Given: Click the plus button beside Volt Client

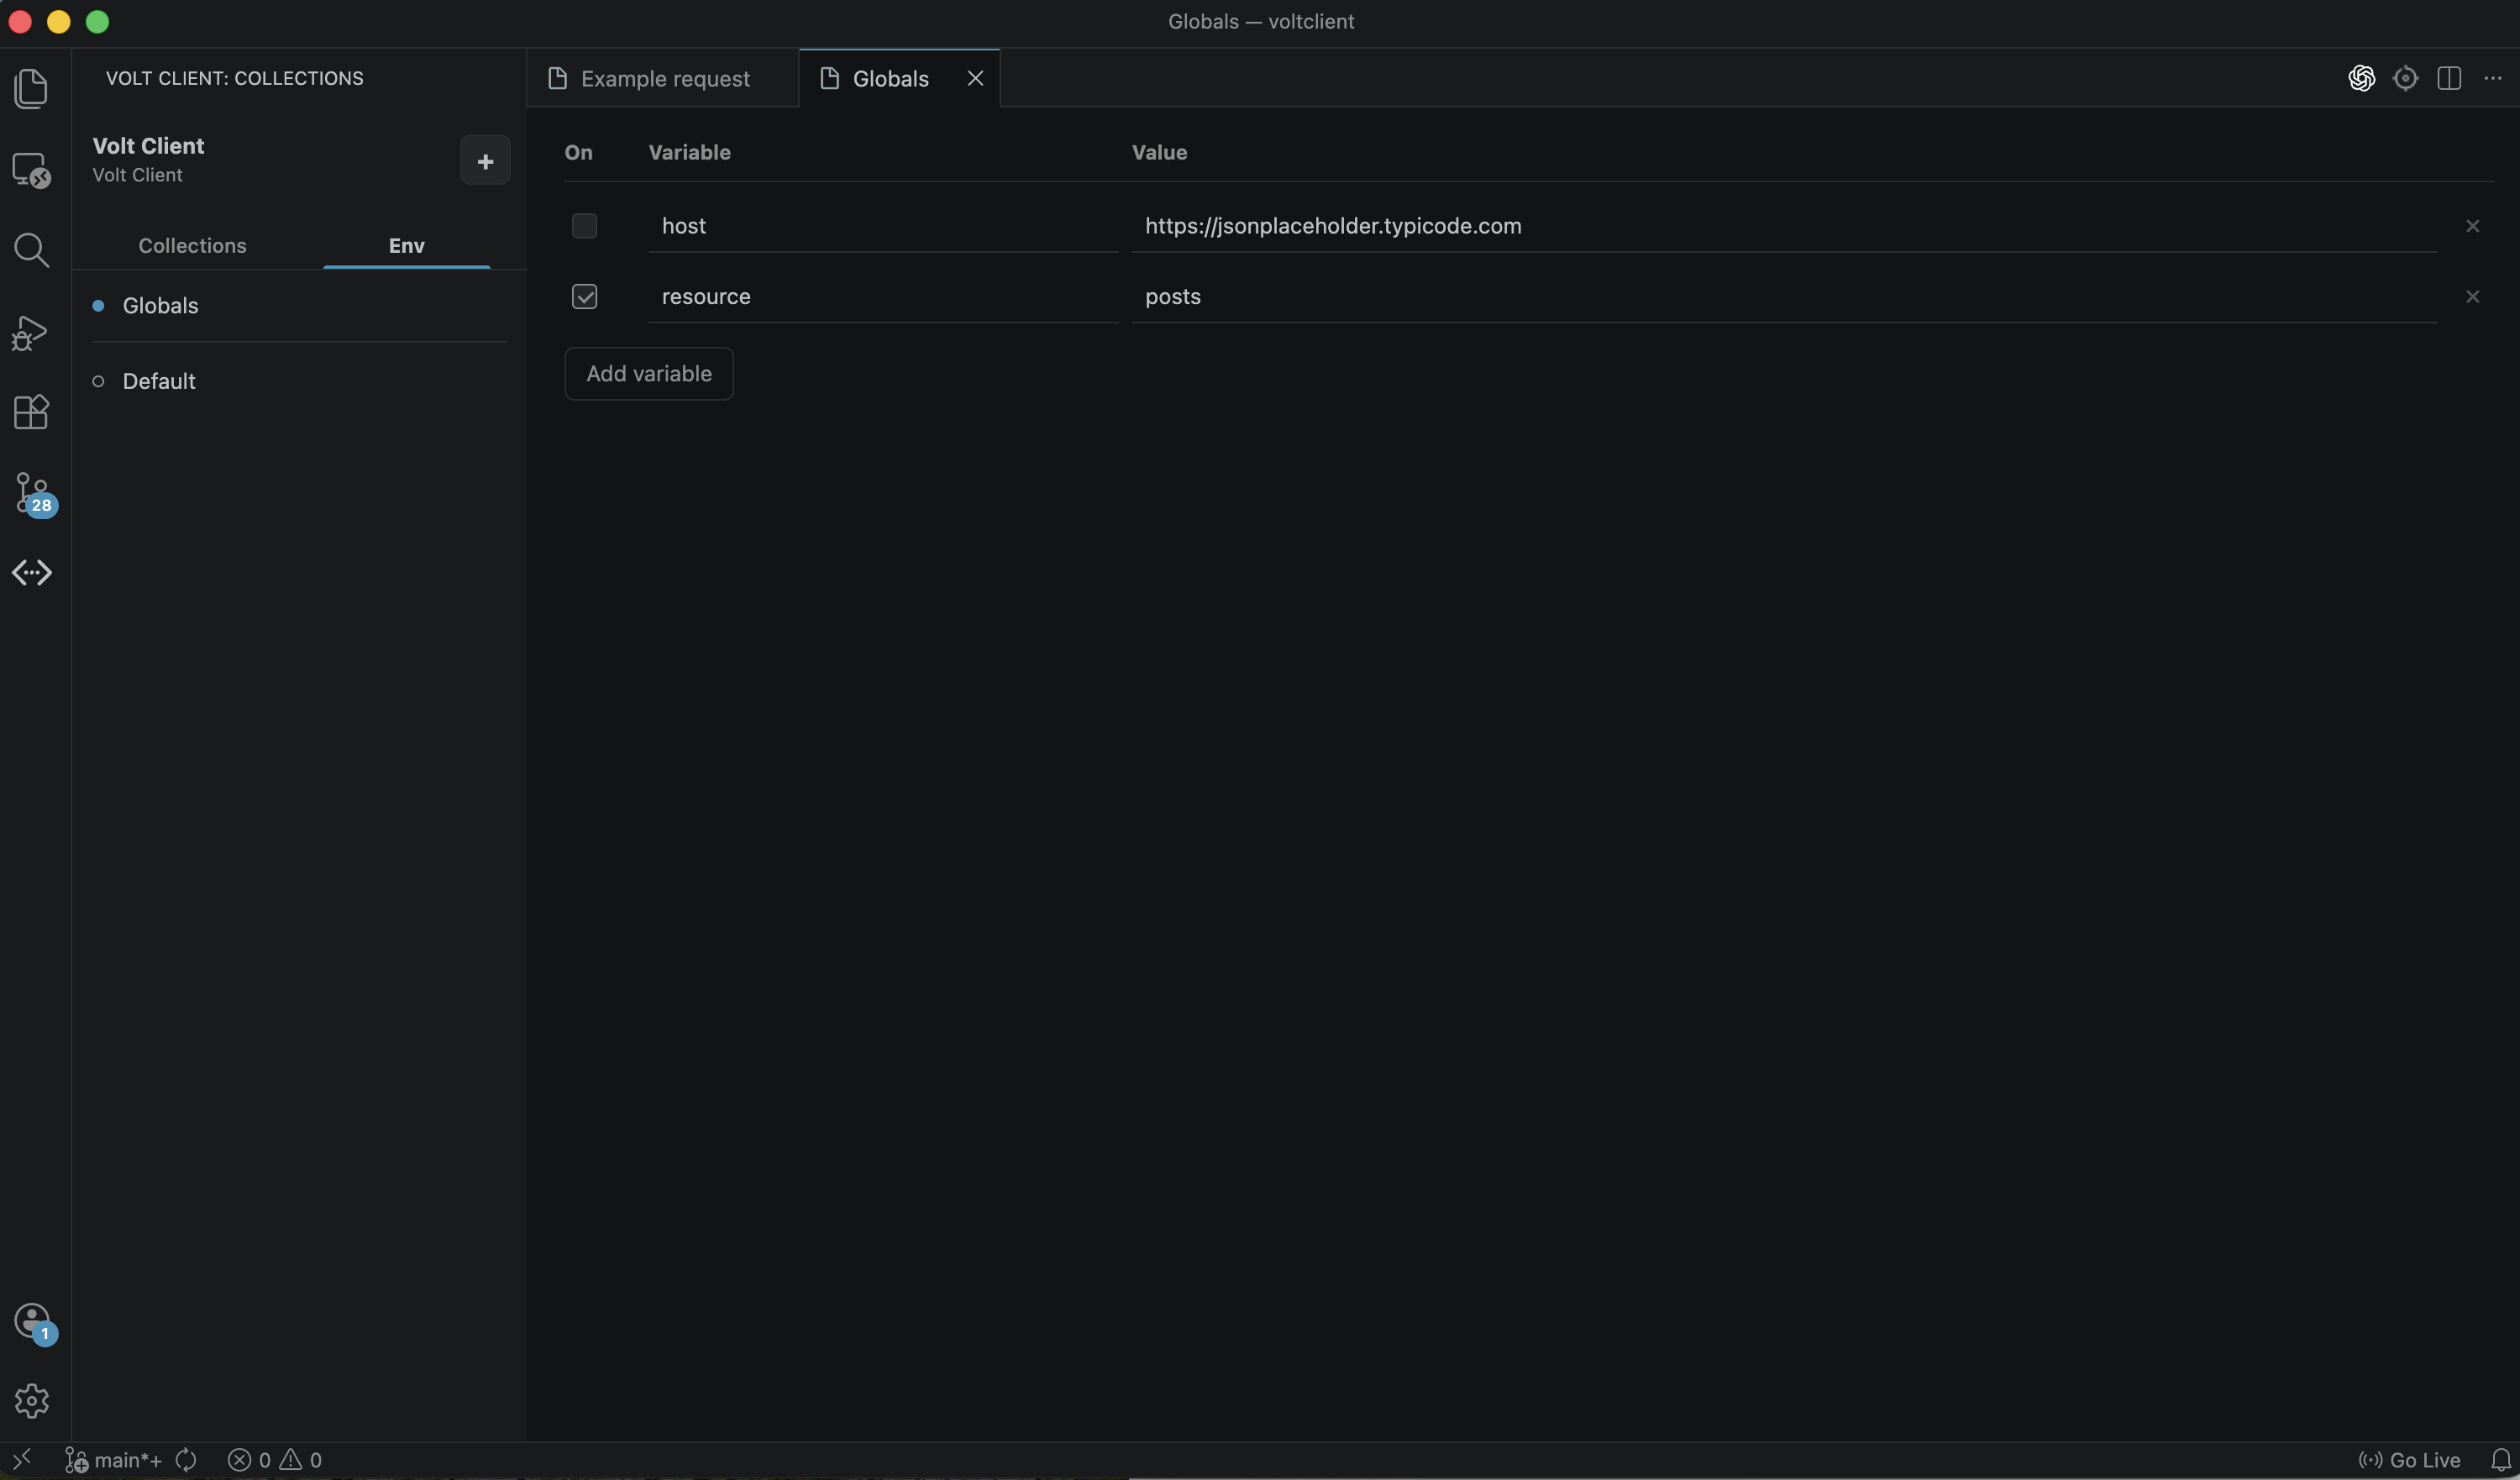Looking at the screenshot, I should [485, 160].
